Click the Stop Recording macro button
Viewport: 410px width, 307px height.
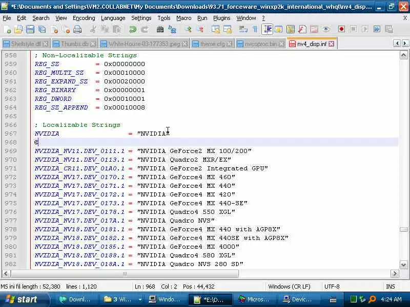pyautogui.click(x=353, y=29)
